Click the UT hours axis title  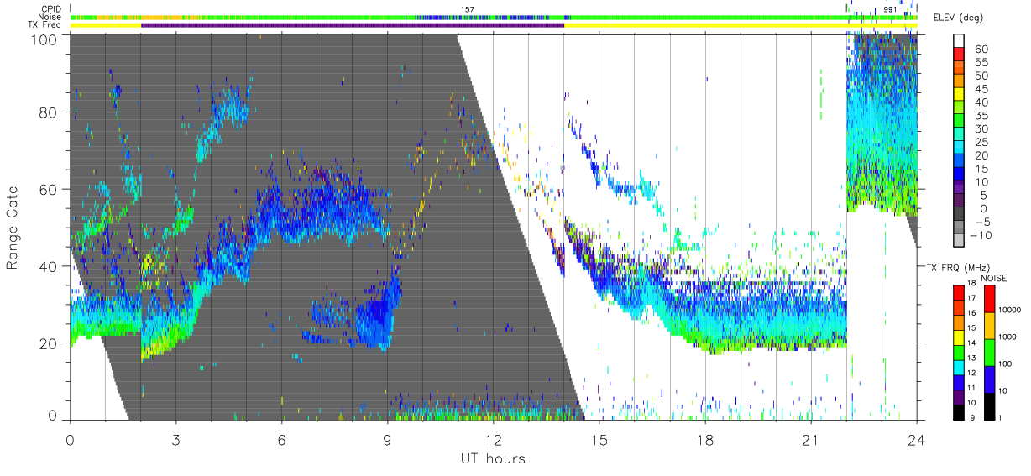[493, 458]
